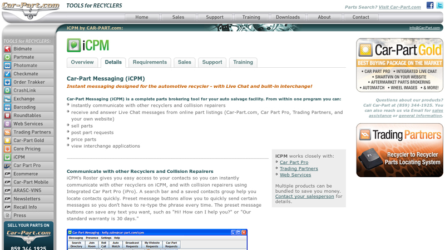Click the Facebook icon in header

coord(430,6)
